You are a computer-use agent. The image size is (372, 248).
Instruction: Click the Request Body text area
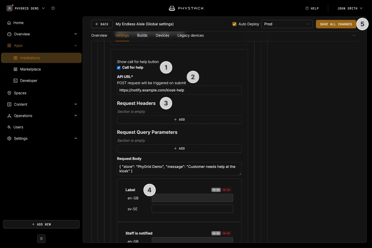[x=179, y=169]
